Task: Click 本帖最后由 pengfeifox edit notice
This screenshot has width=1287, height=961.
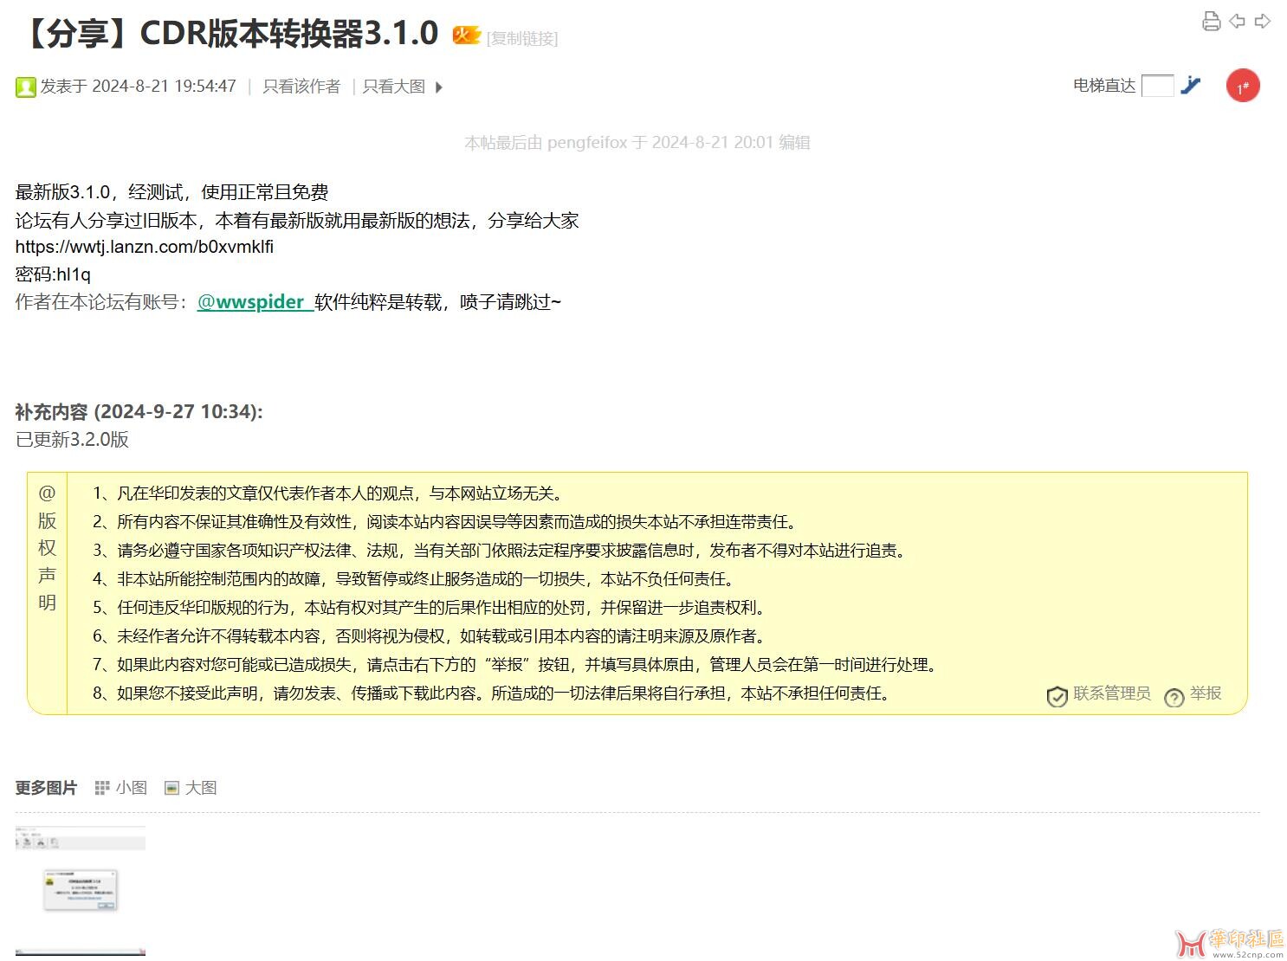Action: click(x=637, y=143)
